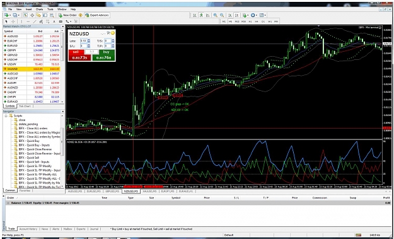Image resolution: width=394 pixels, height=239 pixels.
Task: Toggle the Data Window crosshair-circle icon
Action: pyautogui.click(x=32, y=15)
